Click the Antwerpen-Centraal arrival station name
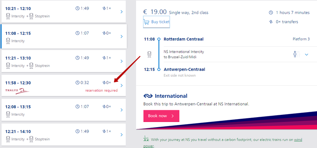This screenshot has width=317, height=148. (184, 69)
